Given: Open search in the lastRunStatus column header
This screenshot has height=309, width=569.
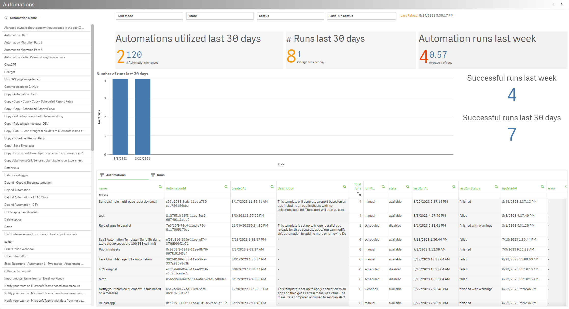Looking at the screenshot, I should pos(496,186).
